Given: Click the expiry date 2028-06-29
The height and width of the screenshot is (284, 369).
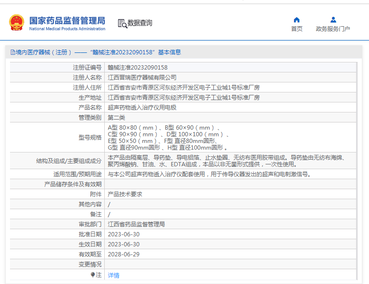Looking at the screenshot, I should click(x=123, y=254).
